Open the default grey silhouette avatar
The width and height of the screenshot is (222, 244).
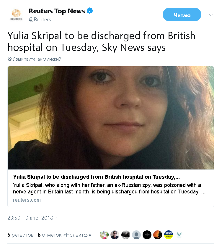tap(136, 235)
